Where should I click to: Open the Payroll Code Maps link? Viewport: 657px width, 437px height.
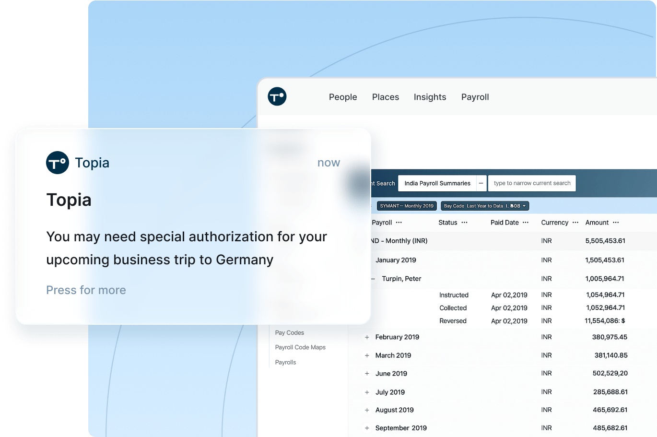(300, 347)
